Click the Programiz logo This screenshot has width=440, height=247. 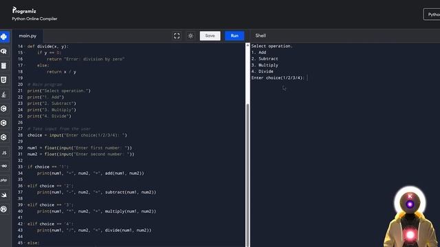[24, 11]
